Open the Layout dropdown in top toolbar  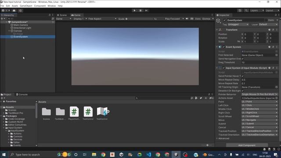(272, 11)
